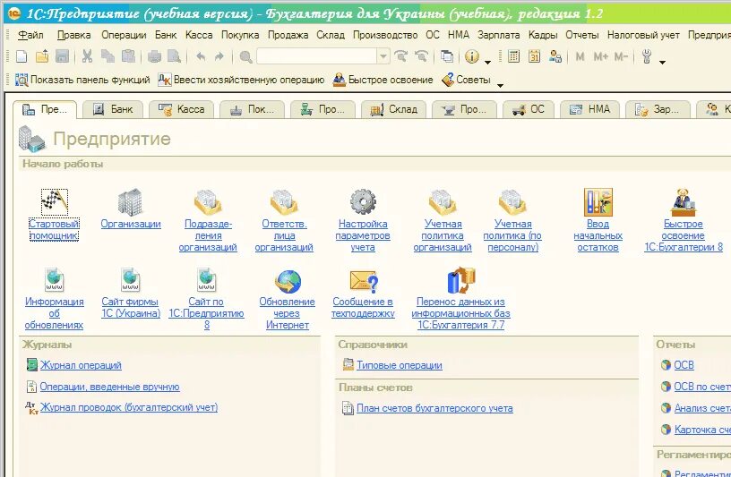Screen dimensions: 731x477
Task: Click the Информация об обновлениях www icon
Action: coord(54,279)
